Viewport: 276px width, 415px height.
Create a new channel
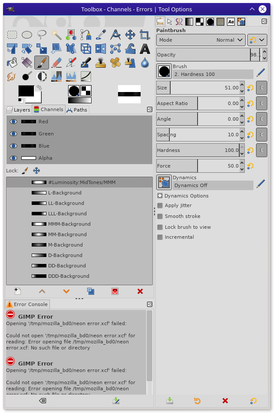18,291
